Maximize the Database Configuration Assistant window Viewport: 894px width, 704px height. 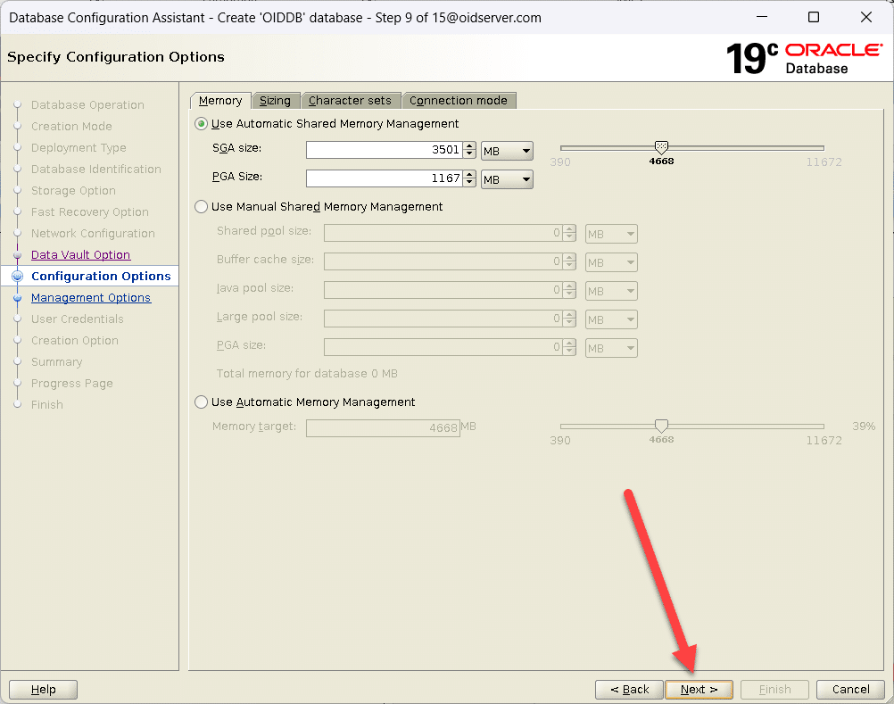pos(813,17)
